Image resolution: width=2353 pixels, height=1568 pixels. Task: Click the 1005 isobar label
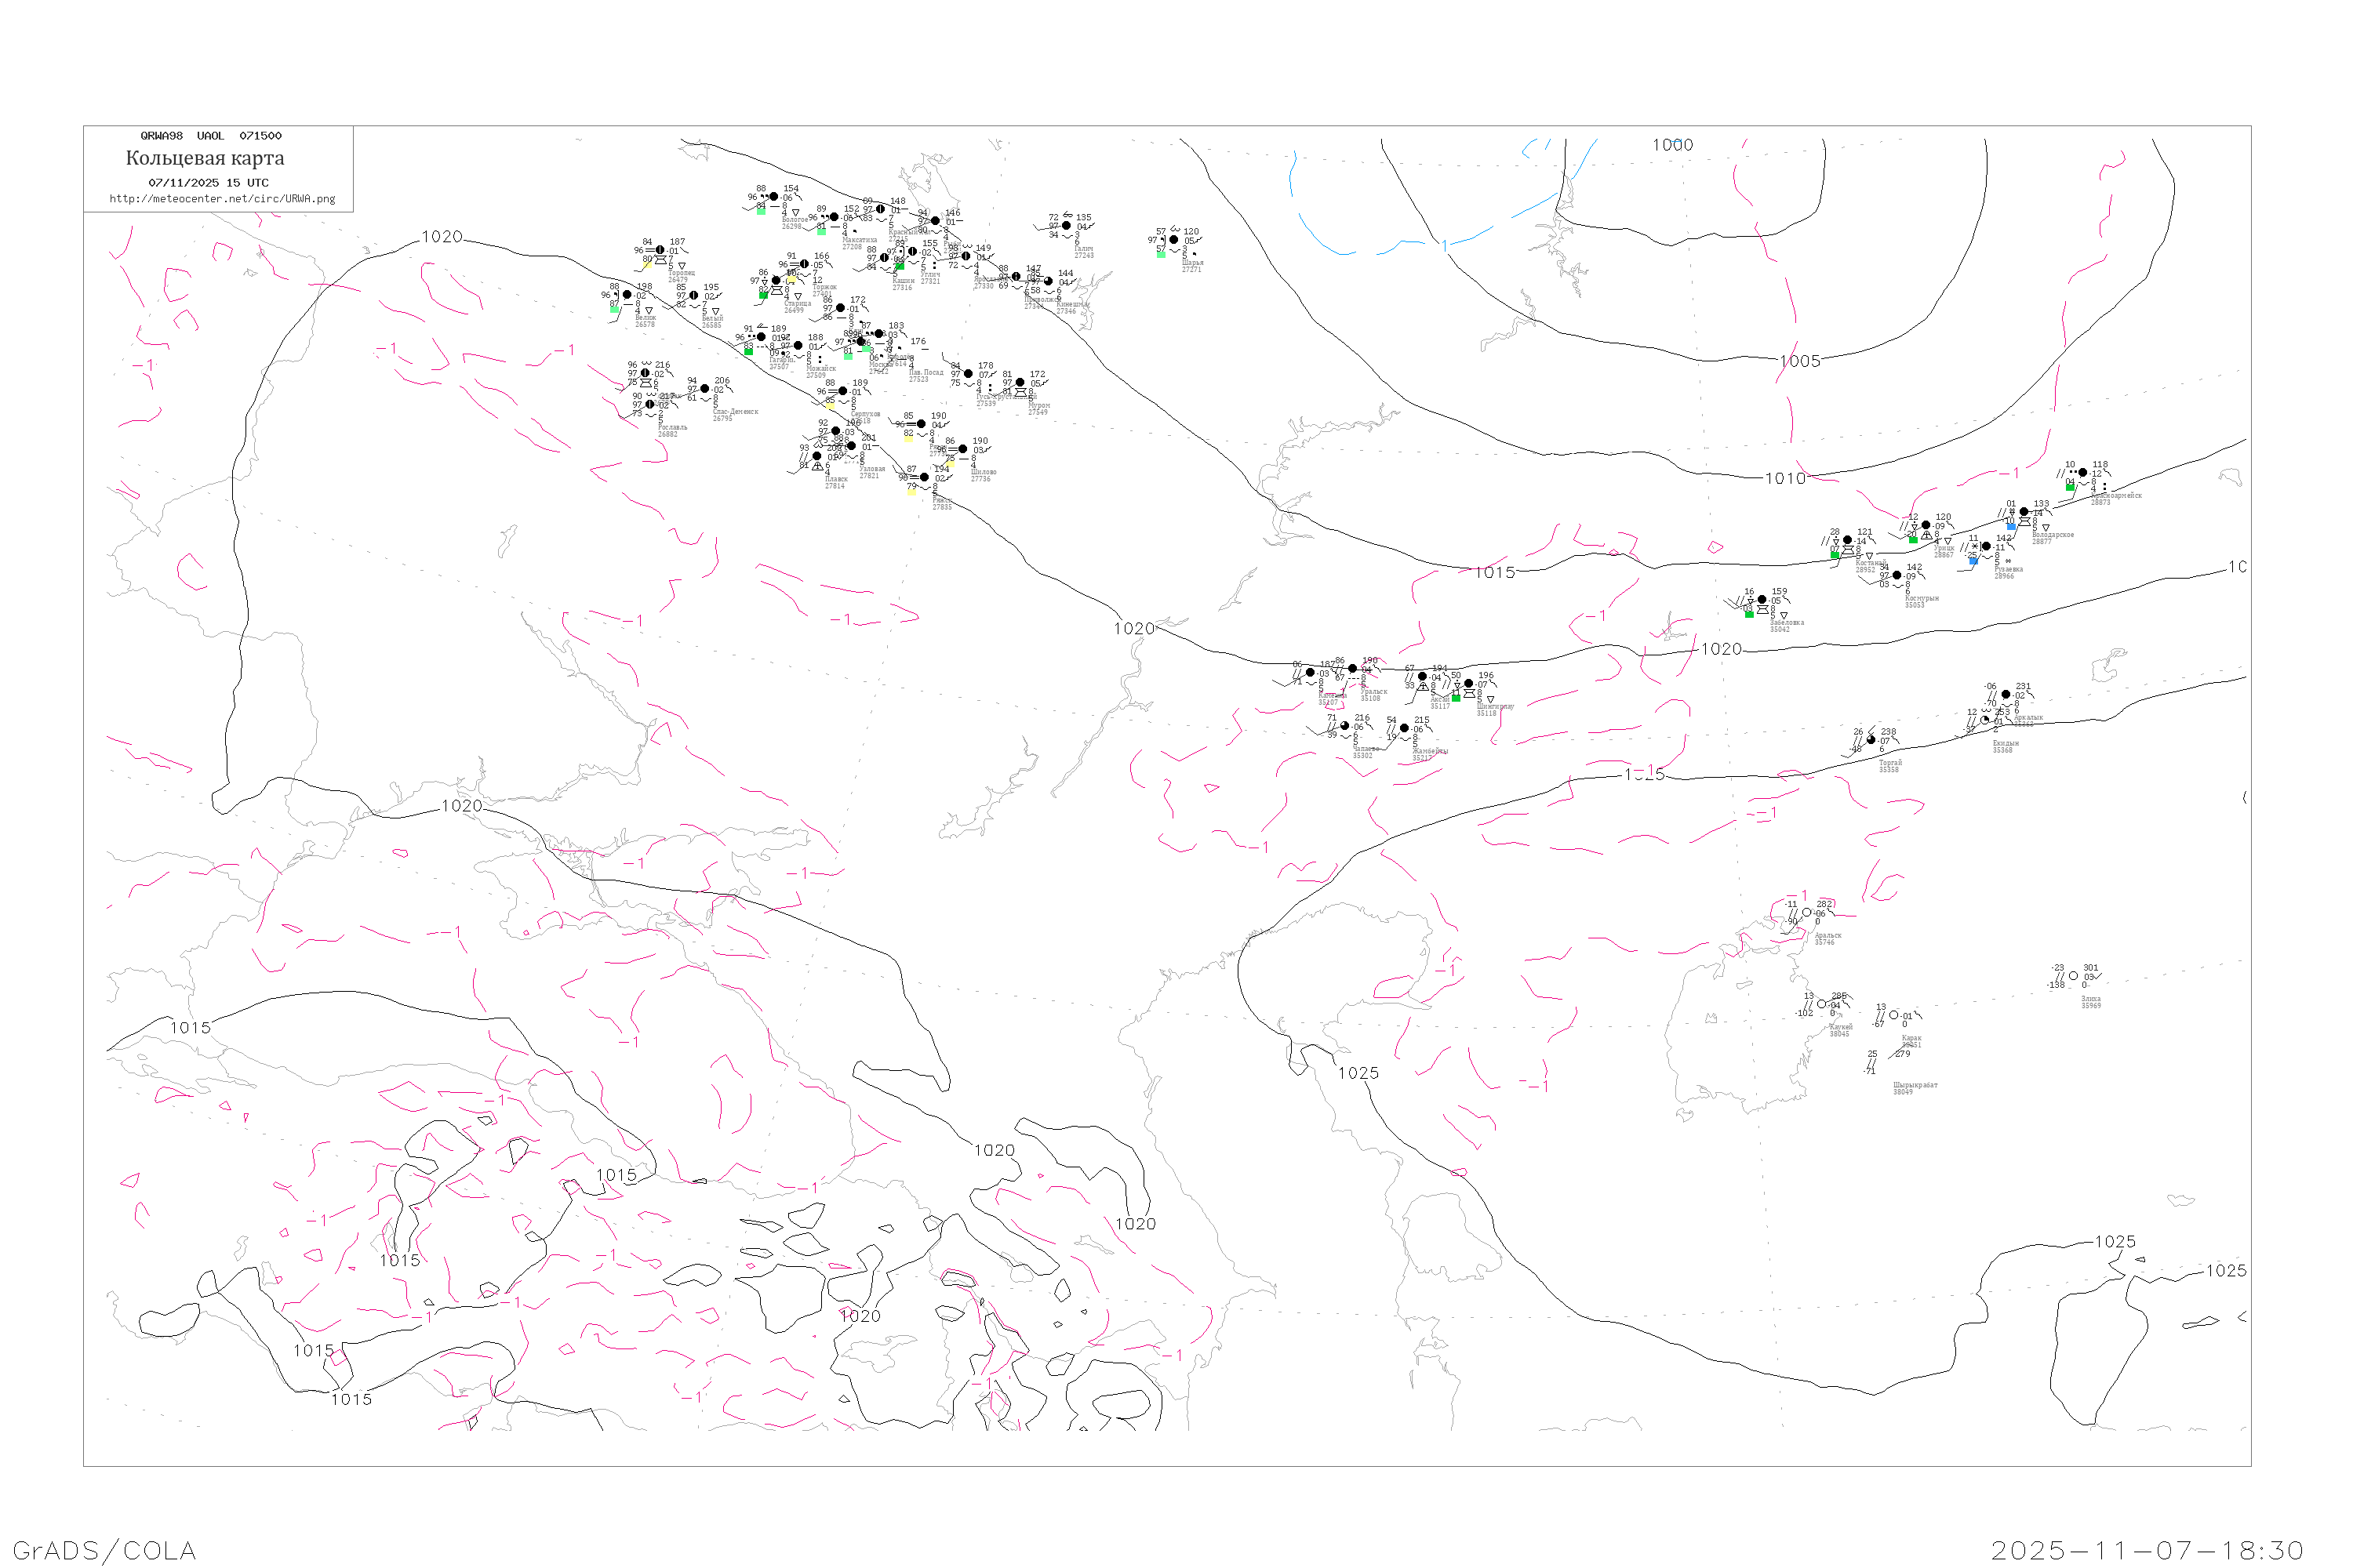[1800, 361]
